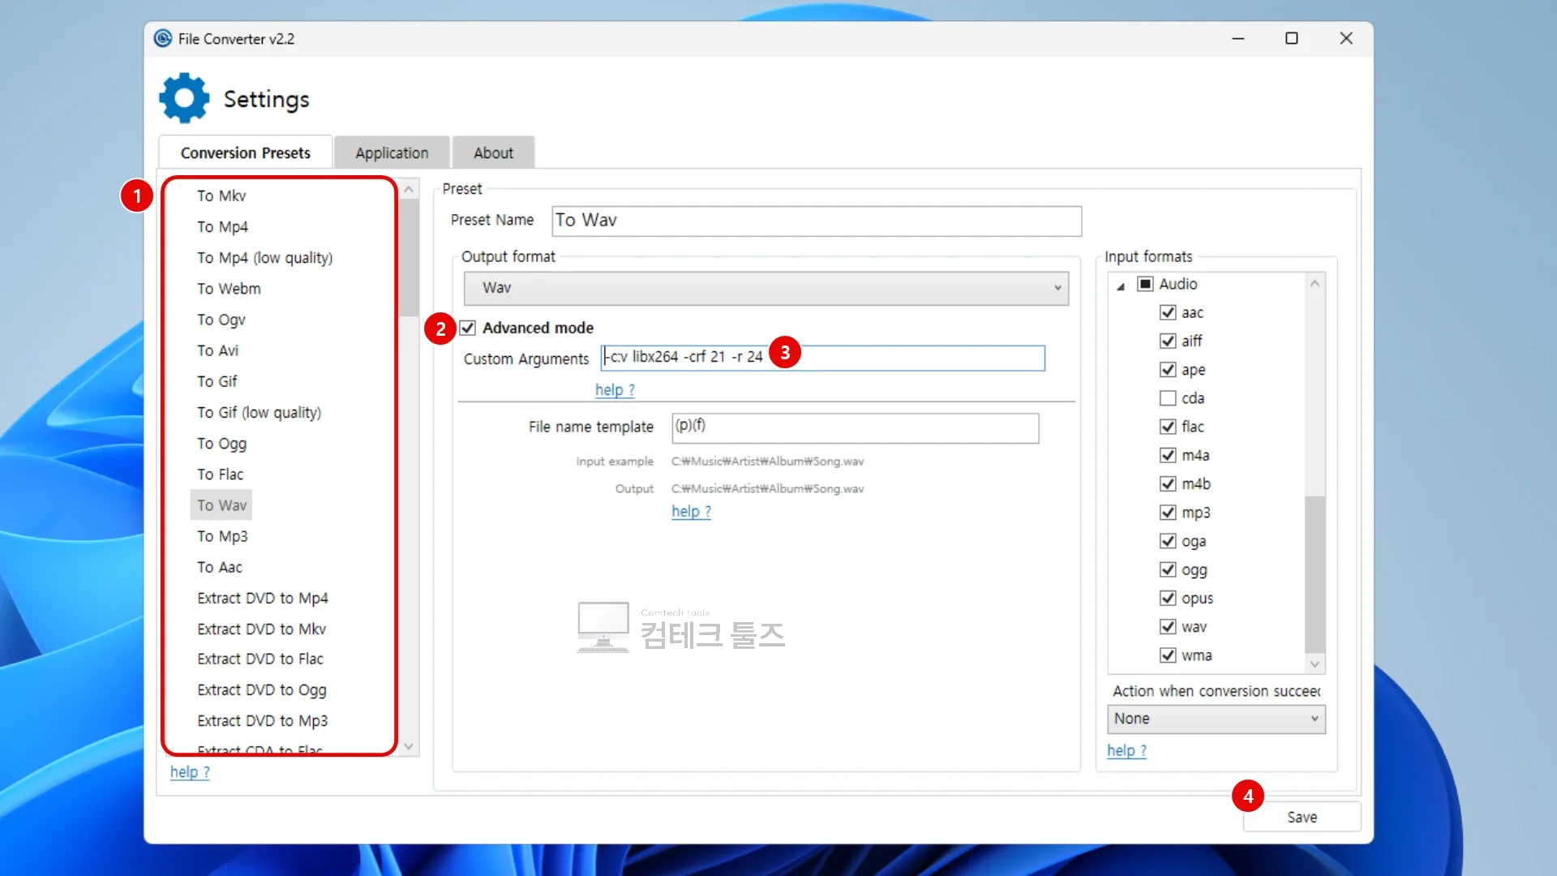Uncheck the aiff input format
Viewport: 1557px width, 876px height.
tap(1168, 341)
